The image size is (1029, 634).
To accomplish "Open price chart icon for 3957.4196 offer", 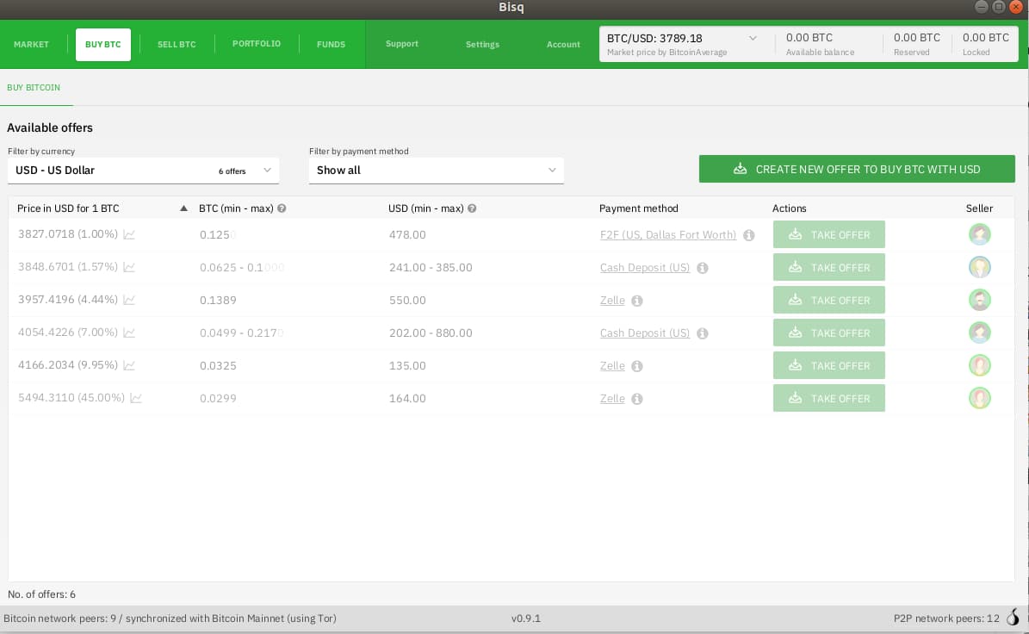I will [129, 300].
